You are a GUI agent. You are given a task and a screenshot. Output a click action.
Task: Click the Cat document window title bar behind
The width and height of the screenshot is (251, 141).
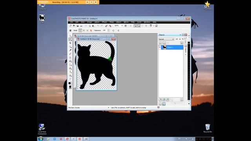click(95, 36)
